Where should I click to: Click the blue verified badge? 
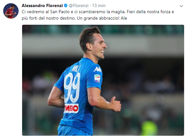(66, 5)
